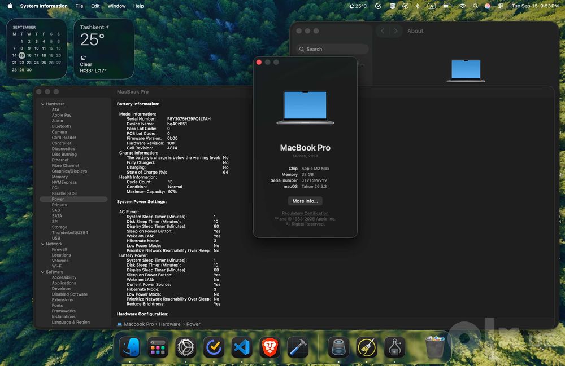The width and height of the screenshot is (565, 366).
Task: Open the Regulatory Certification link
Action: (x=305, y=213)
